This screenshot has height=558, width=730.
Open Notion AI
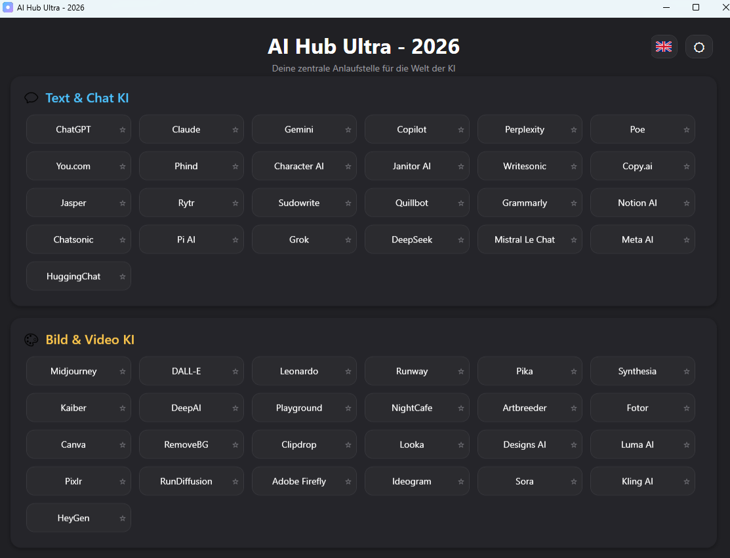[643, 203]
